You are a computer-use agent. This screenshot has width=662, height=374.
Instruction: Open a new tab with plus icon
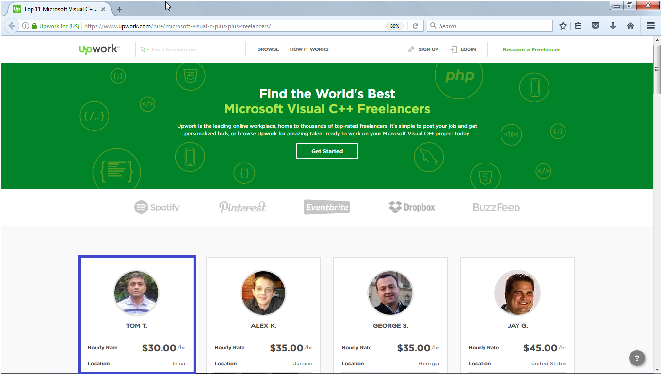[x=119, y=9]
